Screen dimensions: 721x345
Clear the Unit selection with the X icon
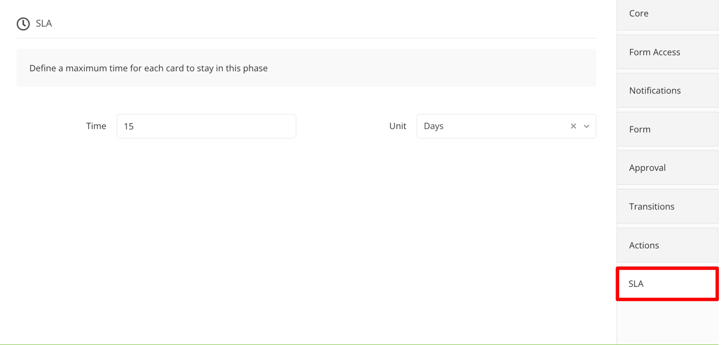[573, 126]
